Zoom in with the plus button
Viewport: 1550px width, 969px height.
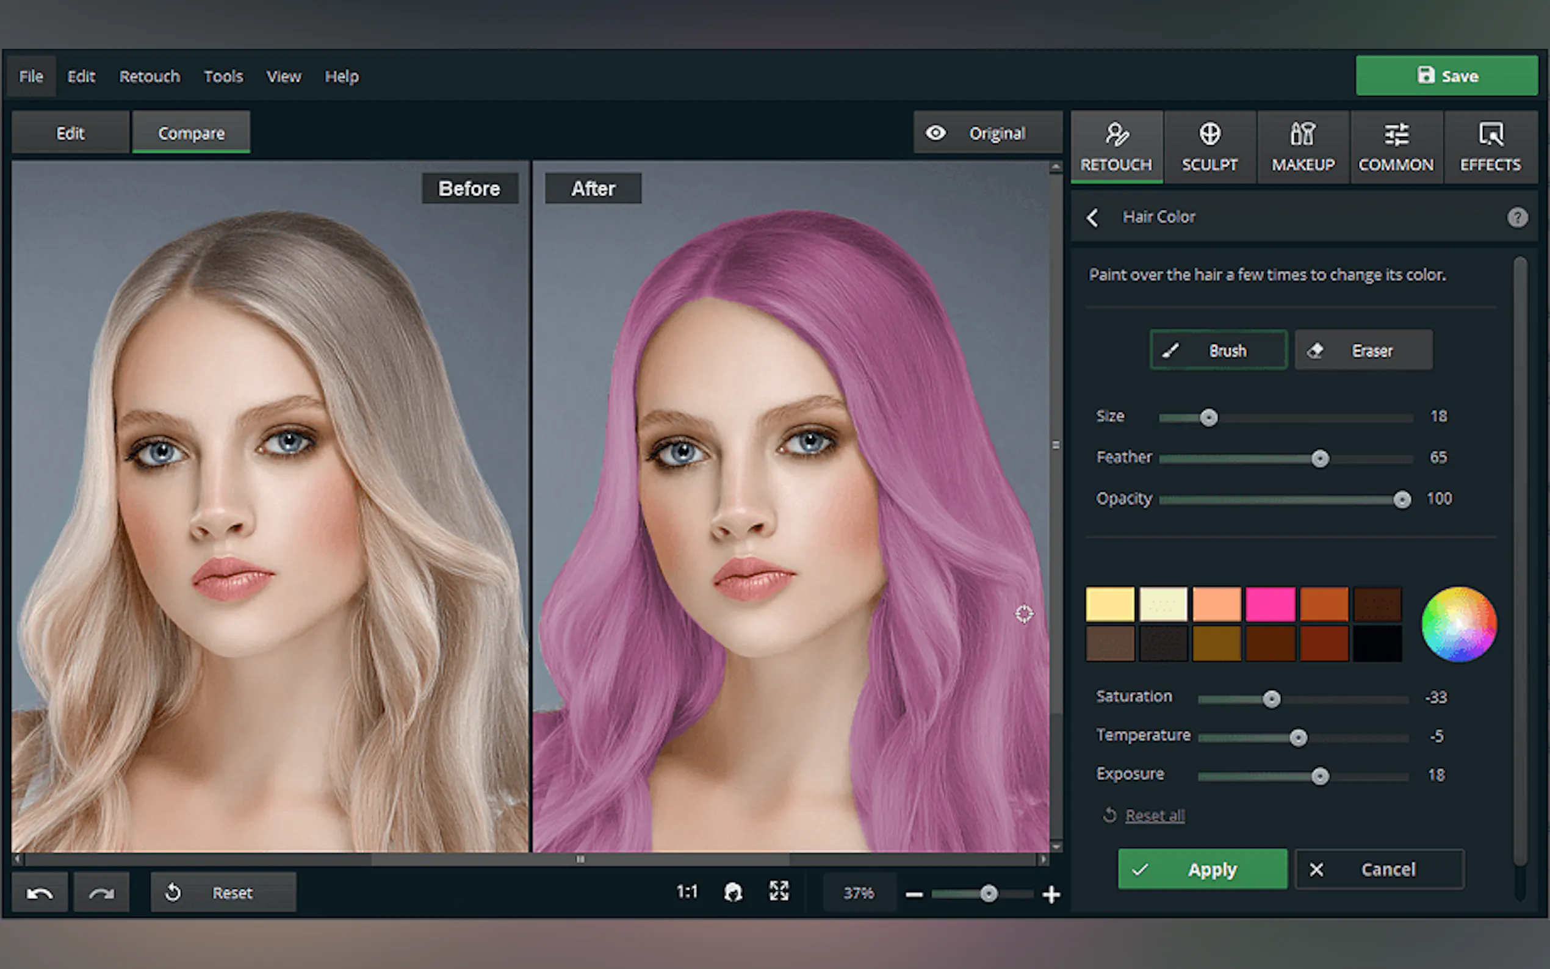point(1051,894)
